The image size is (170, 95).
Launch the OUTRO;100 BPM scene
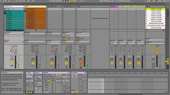pyautogui.click(x=146, y=28)
